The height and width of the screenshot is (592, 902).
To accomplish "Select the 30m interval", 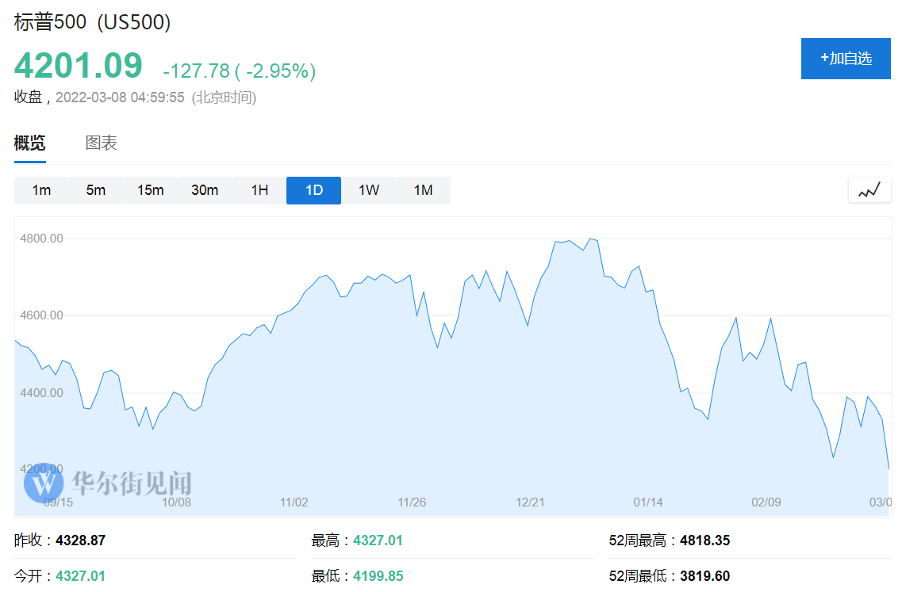I will tap(205, 190).
